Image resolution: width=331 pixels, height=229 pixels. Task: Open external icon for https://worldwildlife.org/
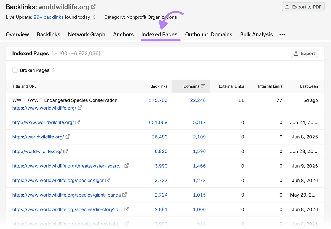[x=68, y=137]
